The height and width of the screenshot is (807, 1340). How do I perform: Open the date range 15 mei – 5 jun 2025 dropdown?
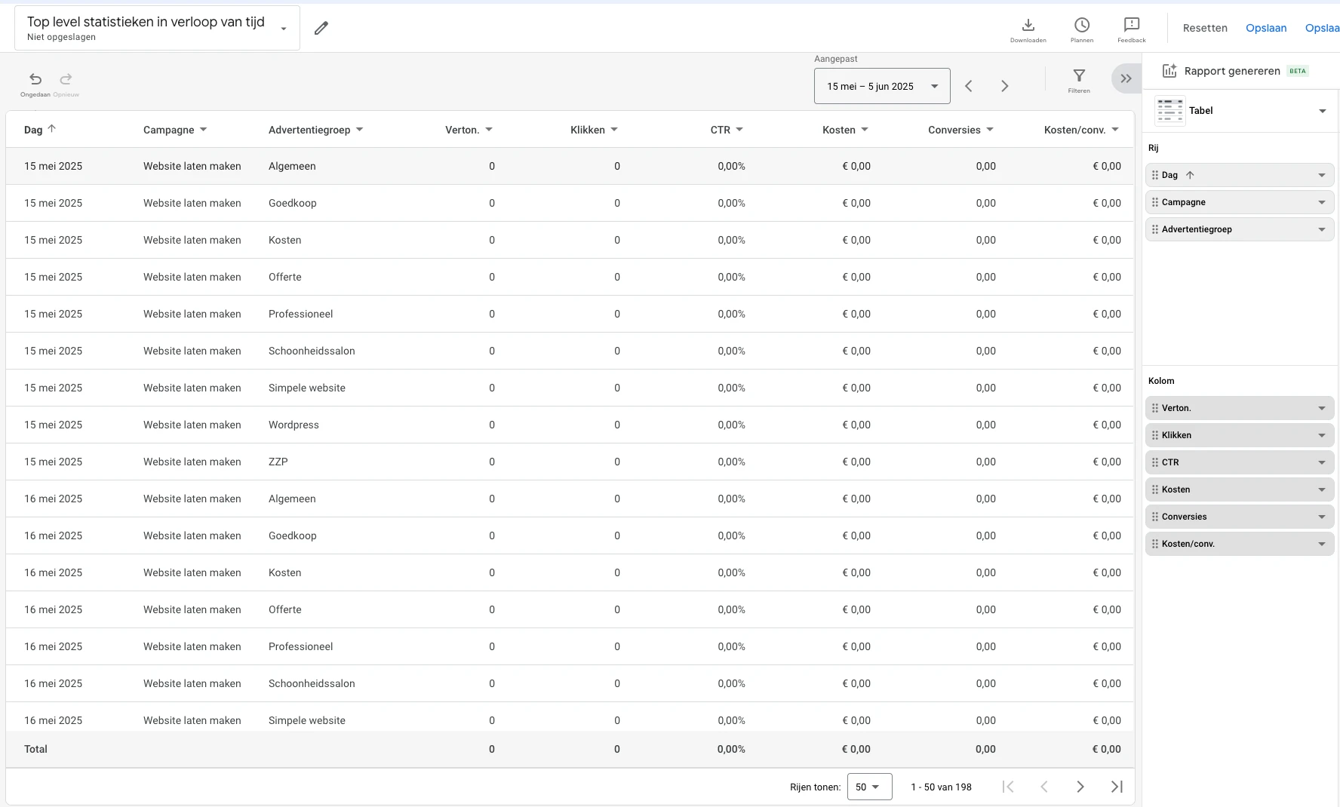click(882, 86)
